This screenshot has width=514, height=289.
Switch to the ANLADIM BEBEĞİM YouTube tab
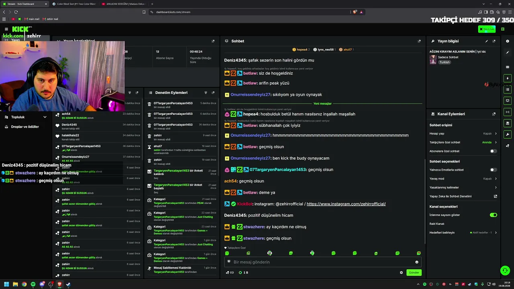[123, 4]
